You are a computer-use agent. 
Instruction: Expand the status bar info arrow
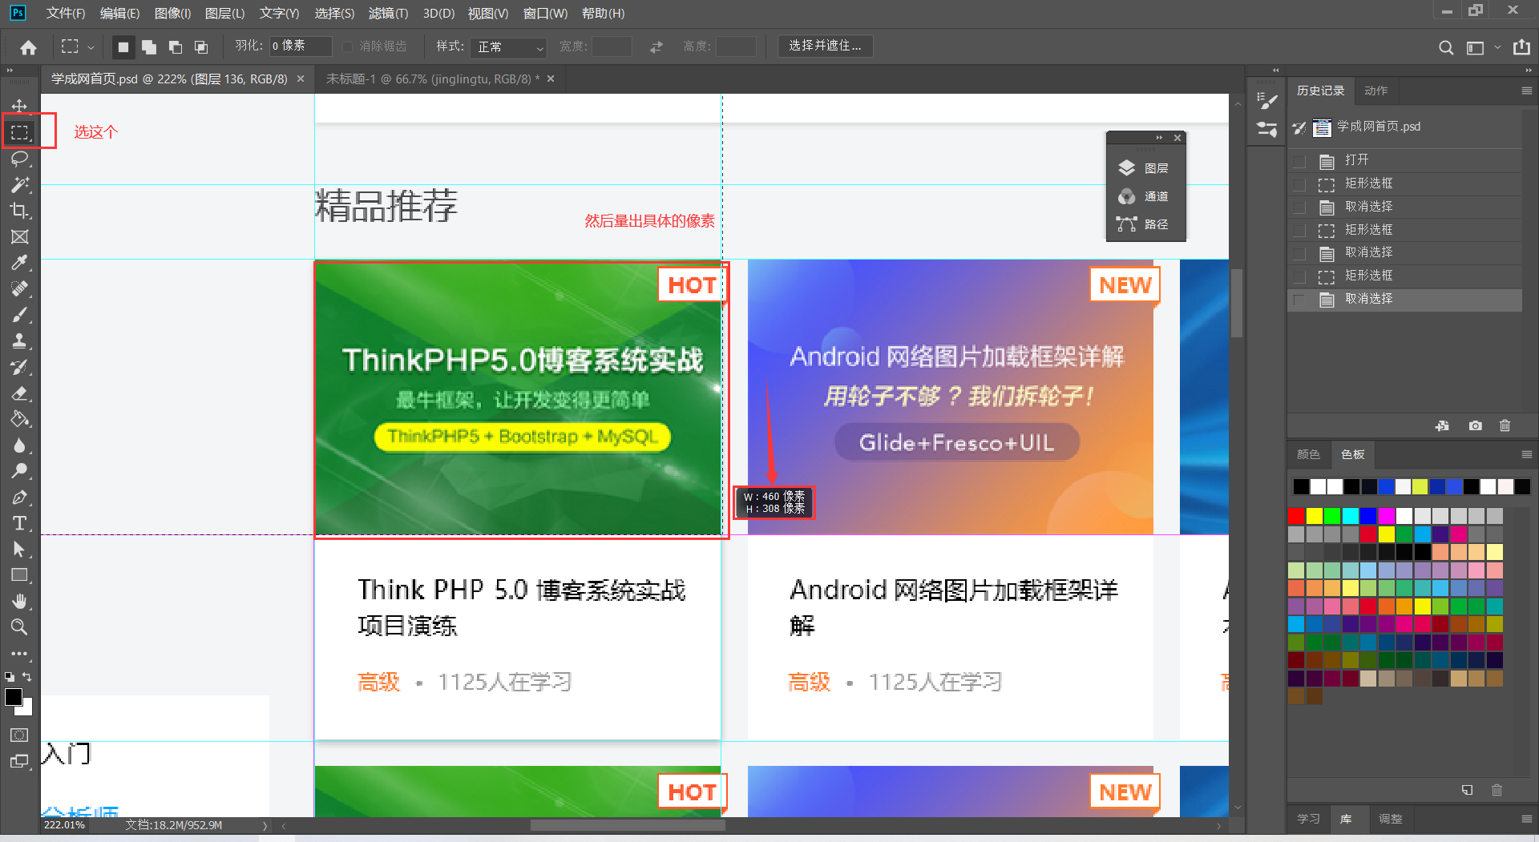tap(265, 825)
